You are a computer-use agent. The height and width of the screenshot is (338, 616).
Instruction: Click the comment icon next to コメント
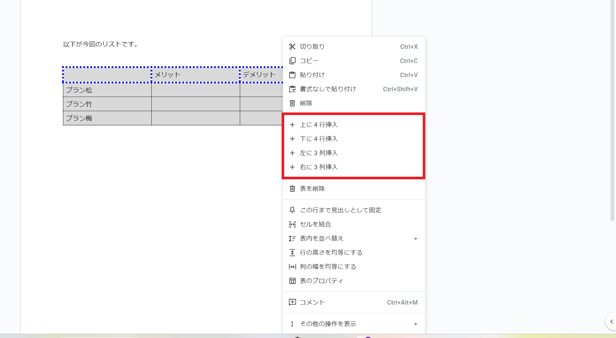point(292,302)
